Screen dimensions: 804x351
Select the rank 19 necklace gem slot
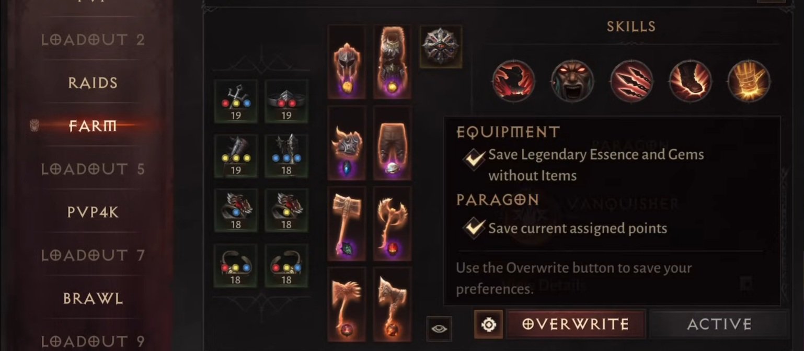click(236, 101)
